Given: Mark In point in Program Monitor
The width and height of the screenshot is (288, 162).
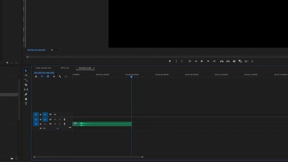Looking at the screenshot, I should 176,61.
